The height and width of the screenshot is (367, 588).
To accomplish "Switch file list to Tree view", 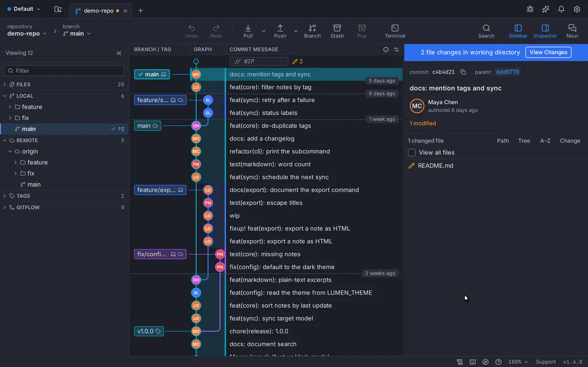I will click(524, 141).
